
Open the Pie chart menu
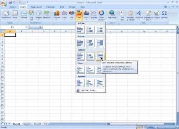[72, 15]
